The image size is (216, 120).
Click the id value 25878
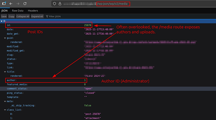tap(88, 25)
